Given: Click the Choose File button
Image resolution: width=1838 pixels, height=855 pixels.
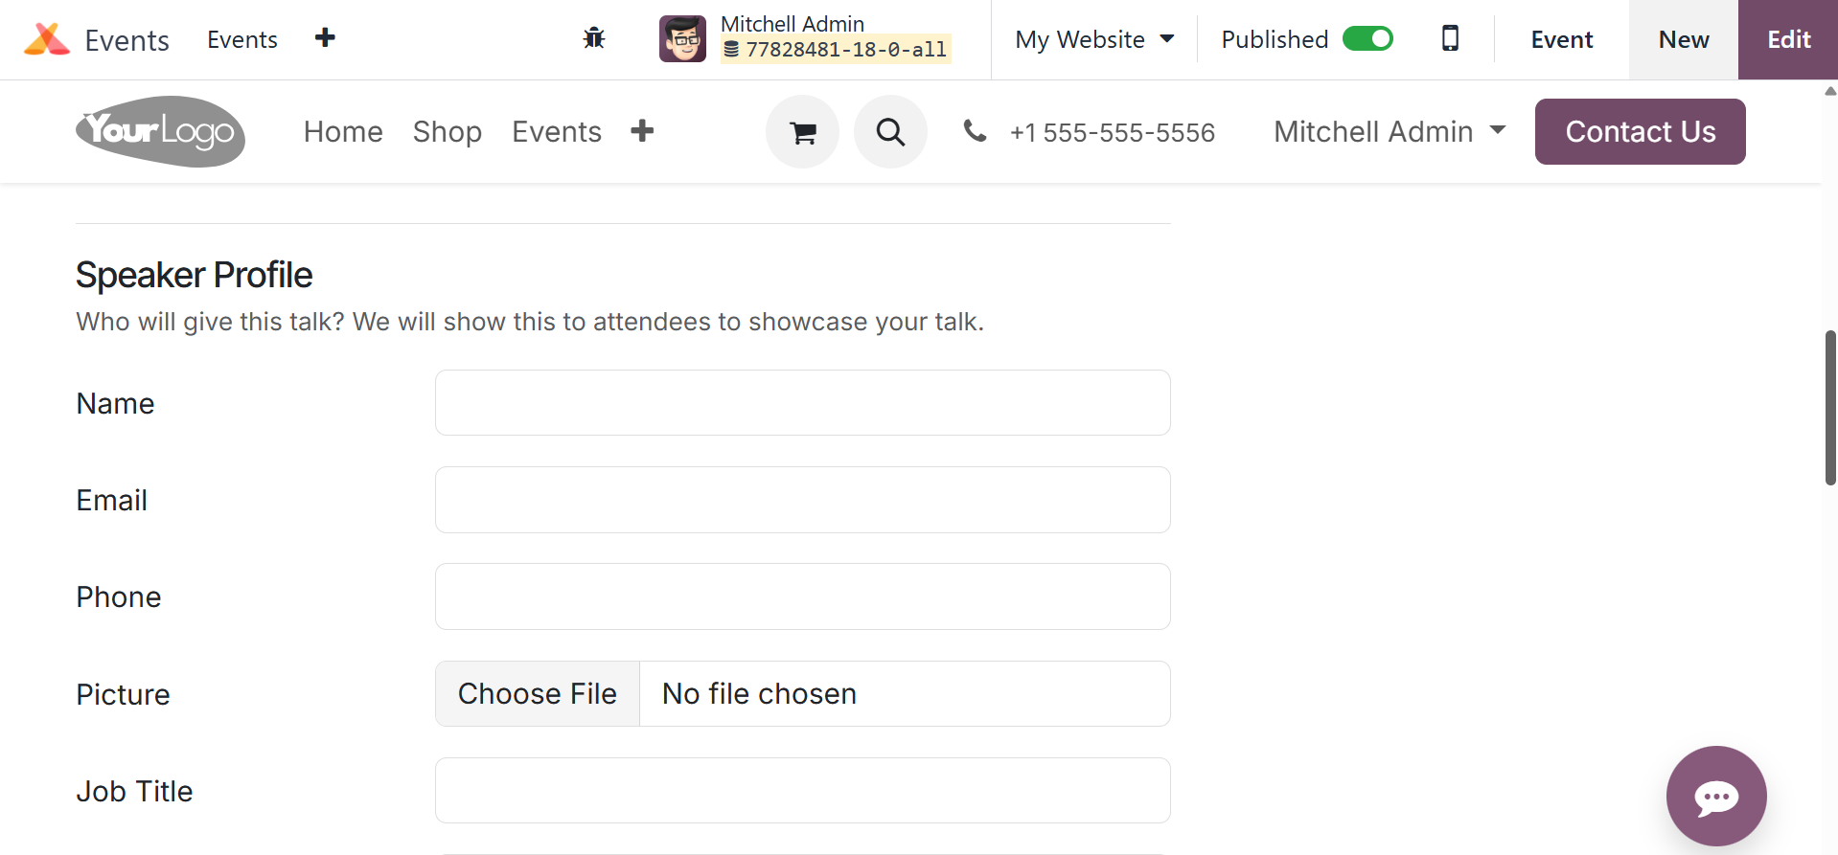Looking at the screenshot, I should pos(538,694).
